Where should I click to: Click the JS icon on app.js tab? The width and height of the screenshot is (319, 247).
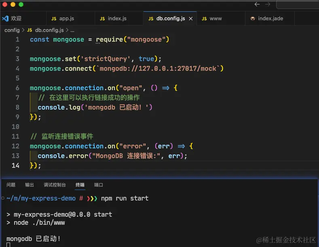pos(54,19)
